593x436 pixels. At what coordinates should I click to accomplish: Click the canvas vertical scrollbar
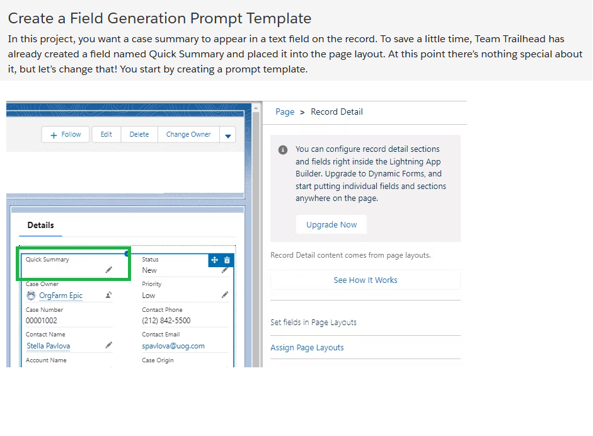256,238
